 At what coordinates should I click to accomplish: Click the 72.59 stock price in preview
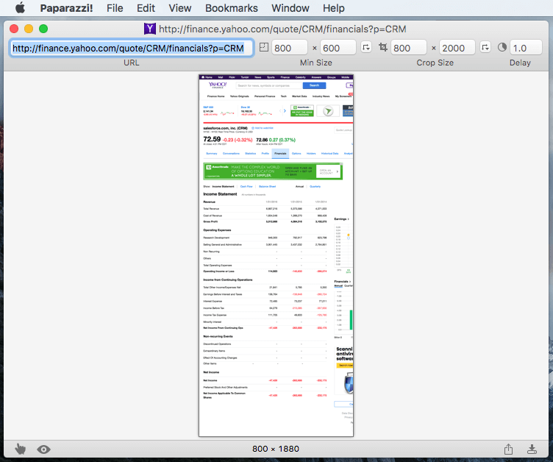tap(212, 139)
